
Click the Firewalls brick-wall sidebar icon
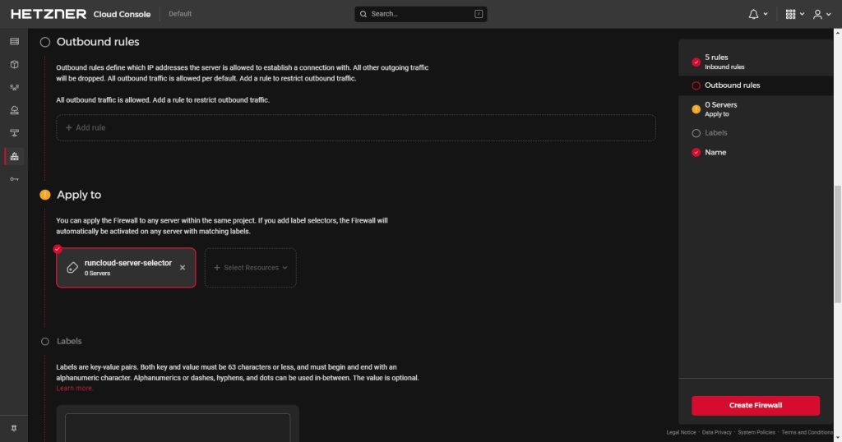pos(14,156)
